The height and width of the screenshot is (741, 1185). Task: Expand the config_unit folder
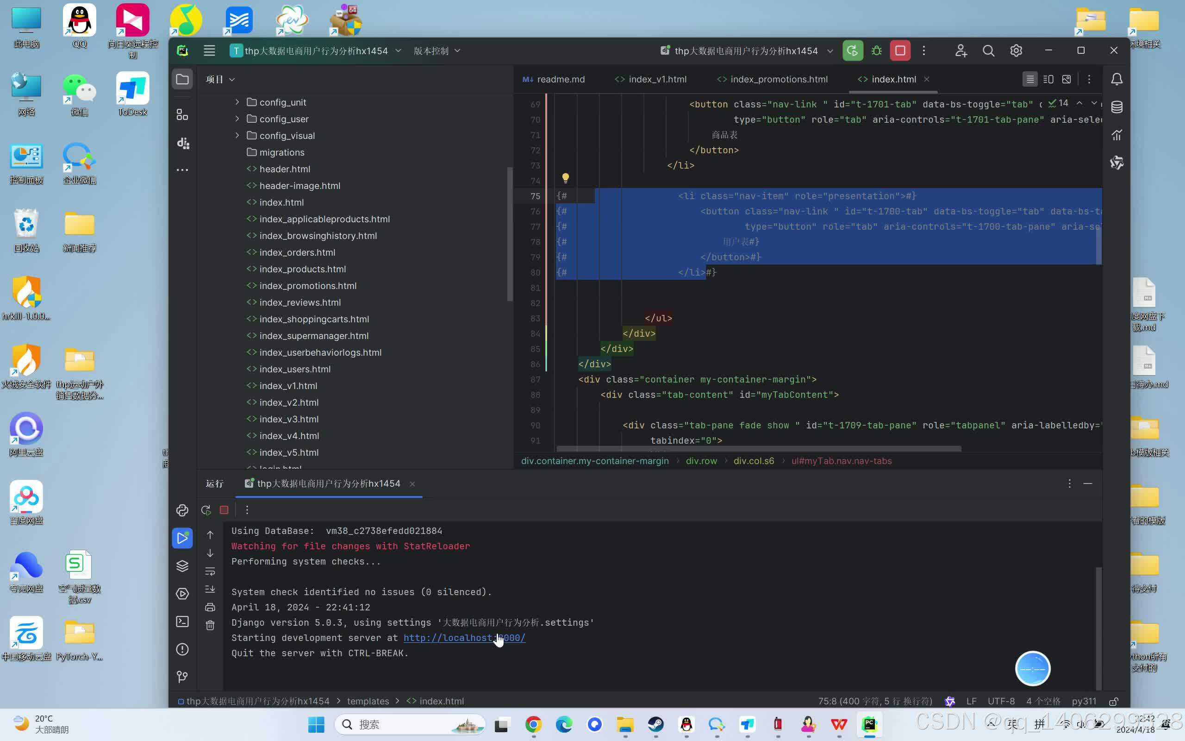coord(237,102)
